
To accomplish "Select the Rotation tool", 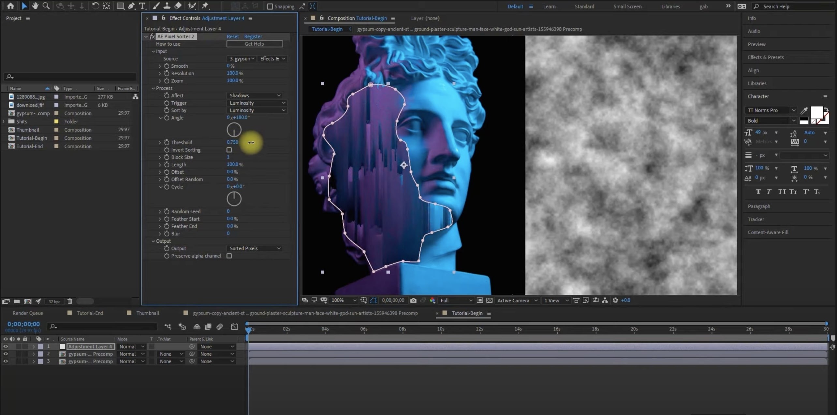I will [x=95, y=6].
